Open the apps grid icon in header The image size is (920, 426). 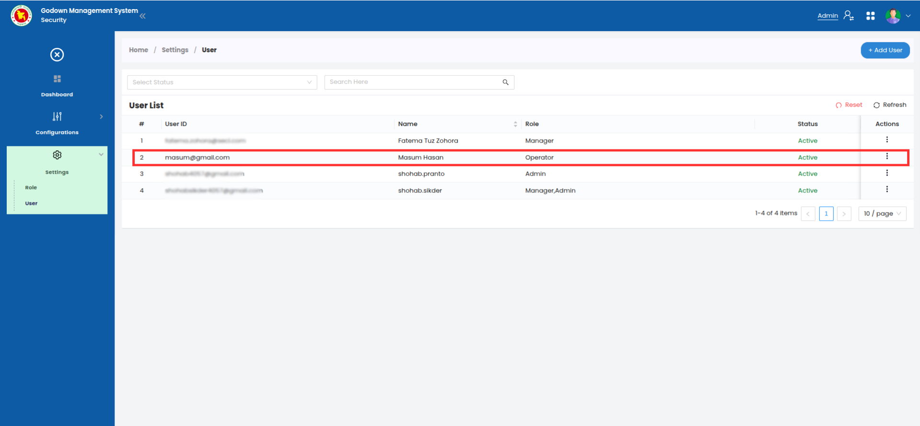click(x=871, y=16)
